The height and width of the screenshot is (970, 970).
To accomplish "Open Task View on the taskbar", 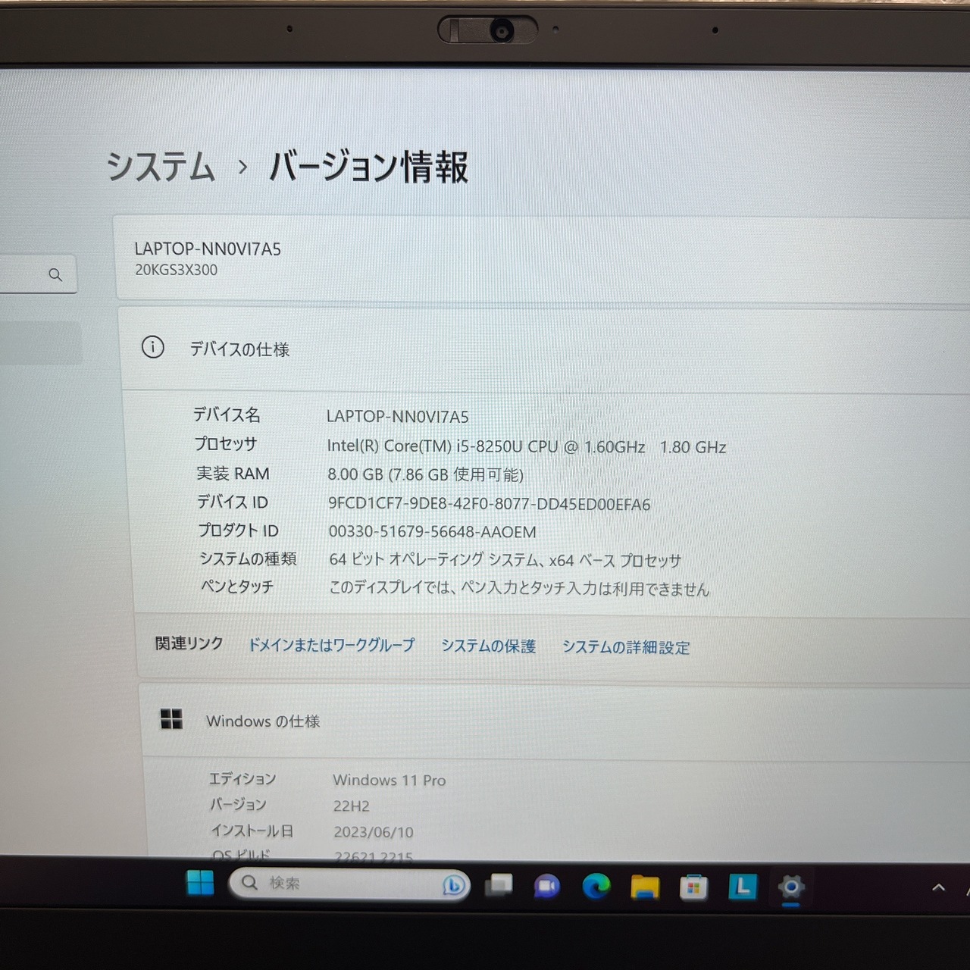I will click(499, 884).
